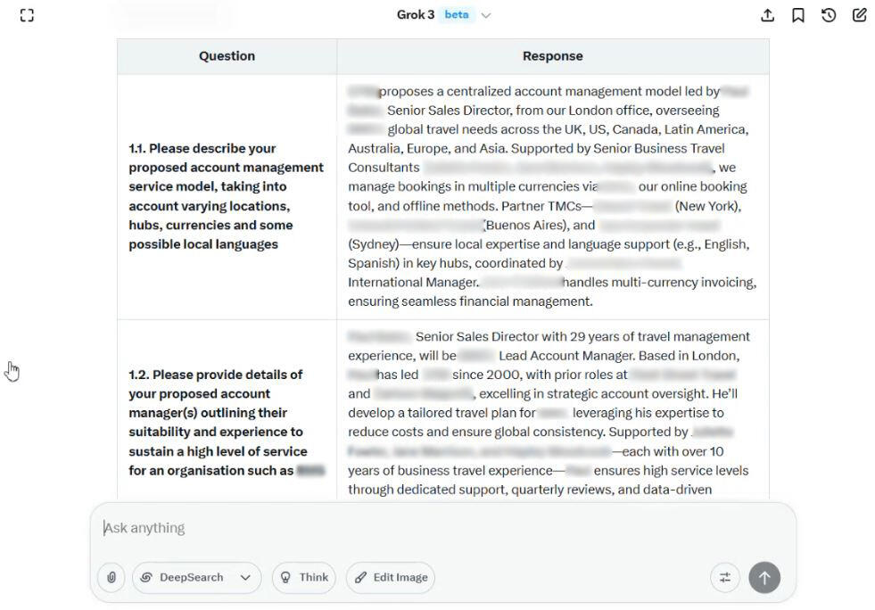Click the Edit Image pencil icon

pyautogui.click(x=359, y=578)
